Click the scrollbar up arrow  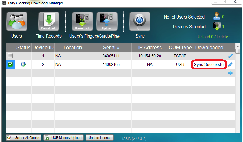[238, 46]
